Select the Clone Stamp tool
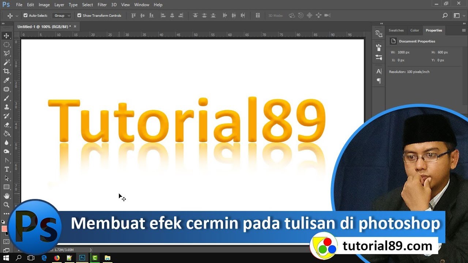The height and width of the screenshot is (263, 468). (x=7, y=107)
